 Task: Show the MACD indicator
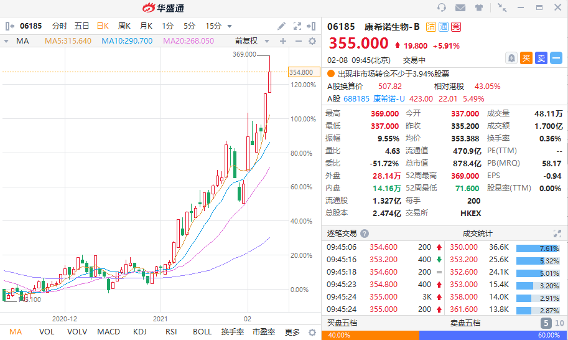(108, 332)
